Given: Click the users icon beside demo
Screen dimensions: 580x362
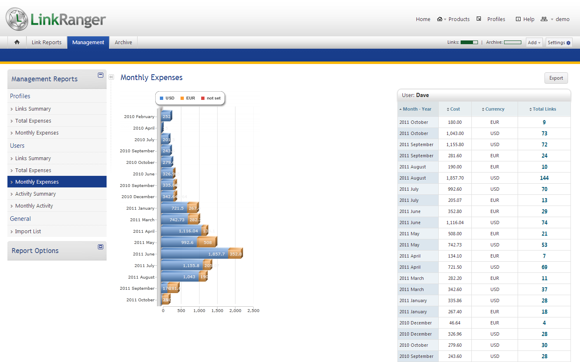Looking at the screenshot, I should point(544,19).
